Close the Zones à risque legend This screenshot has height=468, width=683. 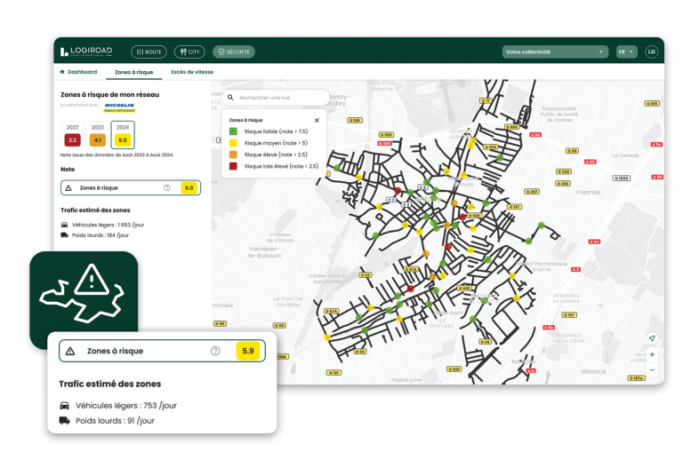(x=317, y=120)
